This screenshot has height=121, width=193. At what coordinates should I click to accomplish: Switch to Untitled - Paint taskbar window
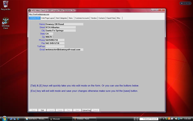[84, 119]
